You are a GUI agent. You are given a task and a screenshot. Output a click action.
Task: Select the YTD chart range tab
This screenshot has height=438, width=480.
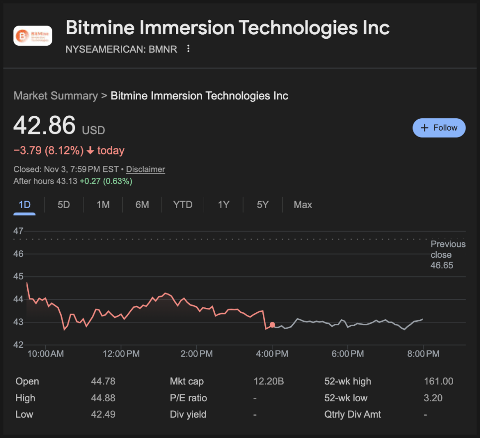point(182,205)
